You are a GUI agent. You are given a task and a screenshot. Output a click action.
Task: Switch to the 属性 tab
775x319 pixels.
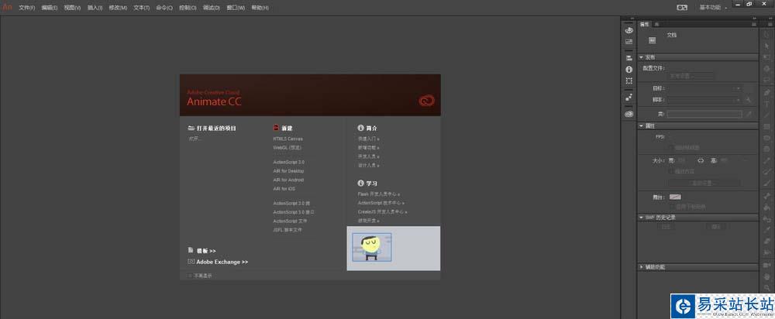(x=645, y=24)
